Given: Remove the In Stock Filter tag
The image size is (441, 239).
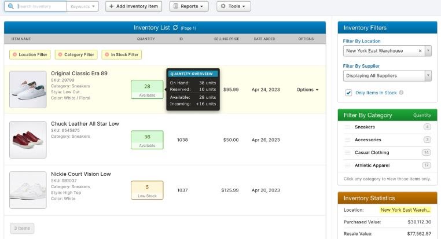Looking at the screenshot, I should (x=106, y=55).
